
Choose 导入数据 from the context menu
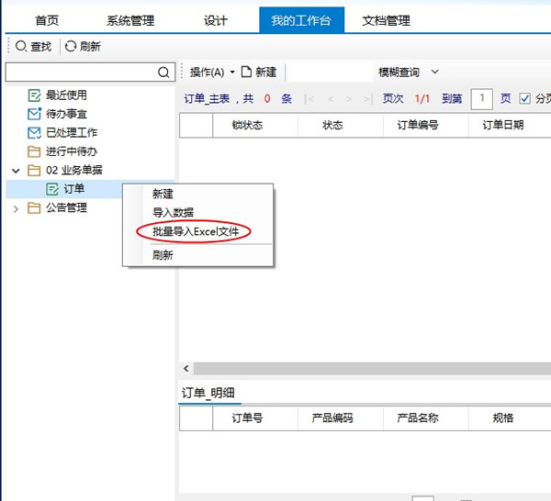[173, 213]
